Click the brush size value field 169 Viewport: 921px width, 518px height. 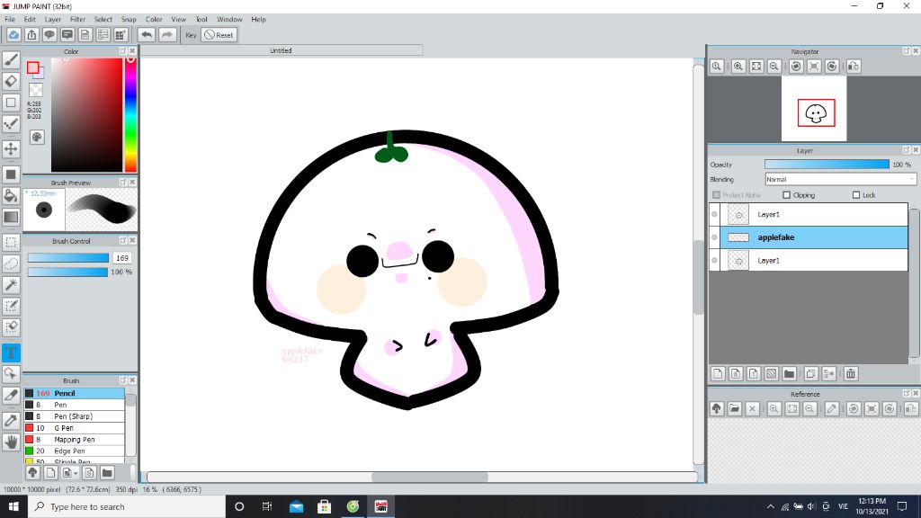(122, 258)
